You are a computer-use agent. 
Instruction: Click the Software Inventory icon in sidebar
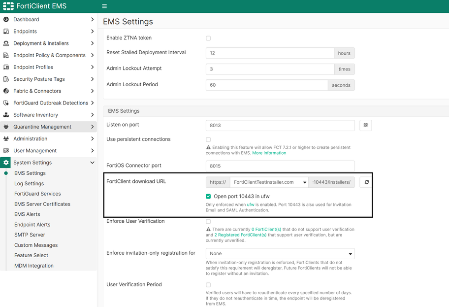pyautogui.click(x=6, y=115)
